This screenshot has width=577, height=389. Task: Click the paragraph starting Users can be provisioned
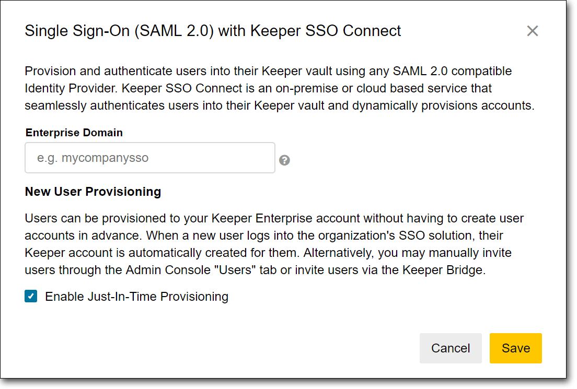[x=274, y=244]
